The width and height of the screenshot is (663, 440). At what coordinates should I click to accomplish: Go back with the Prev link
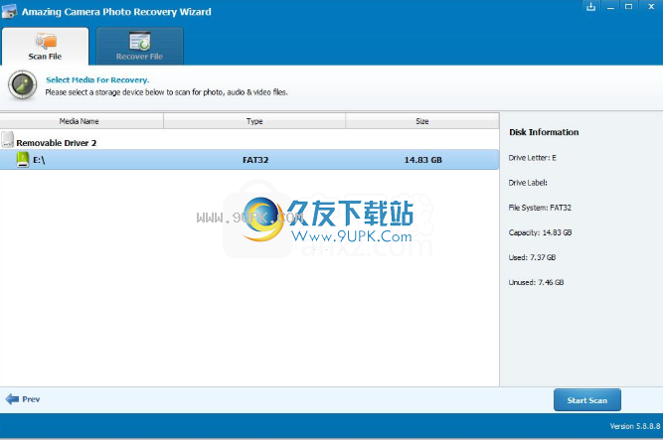[x=23, y=399]
